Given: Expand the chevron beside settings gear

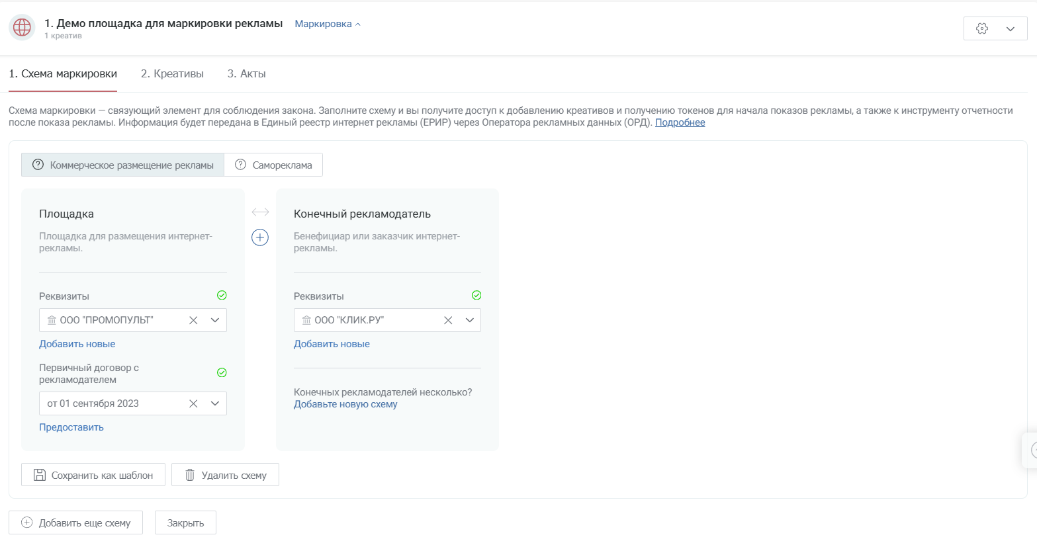Looking at the screenshot, I should click(x=1011, y=29).
